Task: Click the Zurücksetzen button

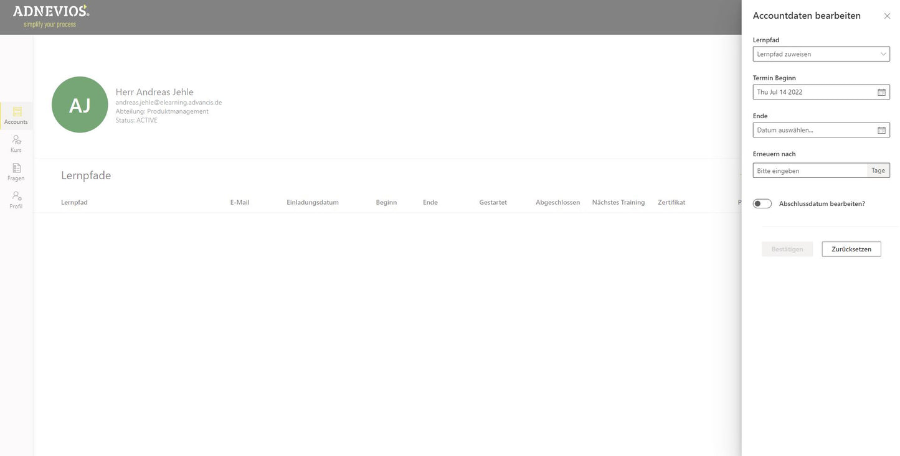Action: pyautogui.click(x=851, y=249)
